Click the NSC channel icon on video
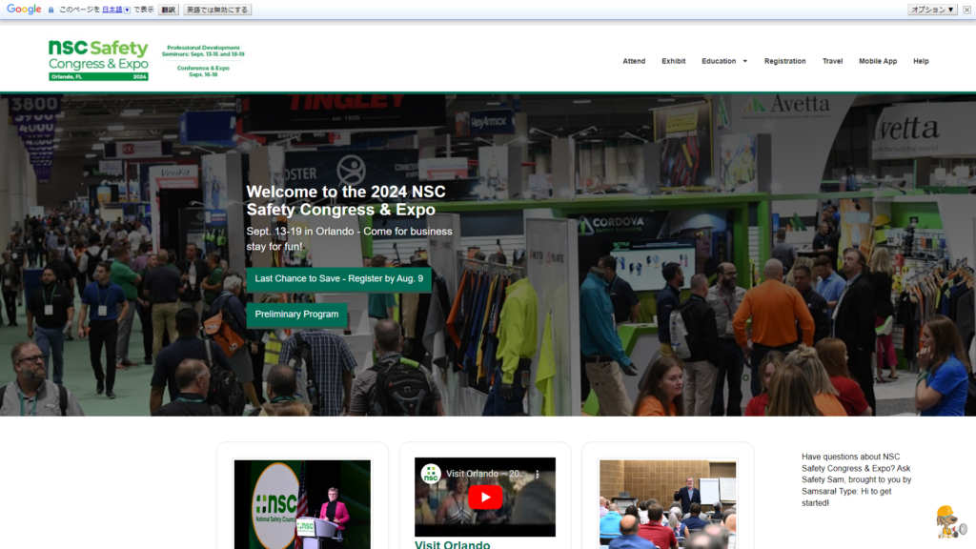The height and width of the screenshot is (549, 976). [x=431, y=474]
